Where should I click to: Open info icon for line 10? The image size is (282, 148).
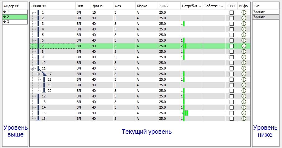pos(244,63)
